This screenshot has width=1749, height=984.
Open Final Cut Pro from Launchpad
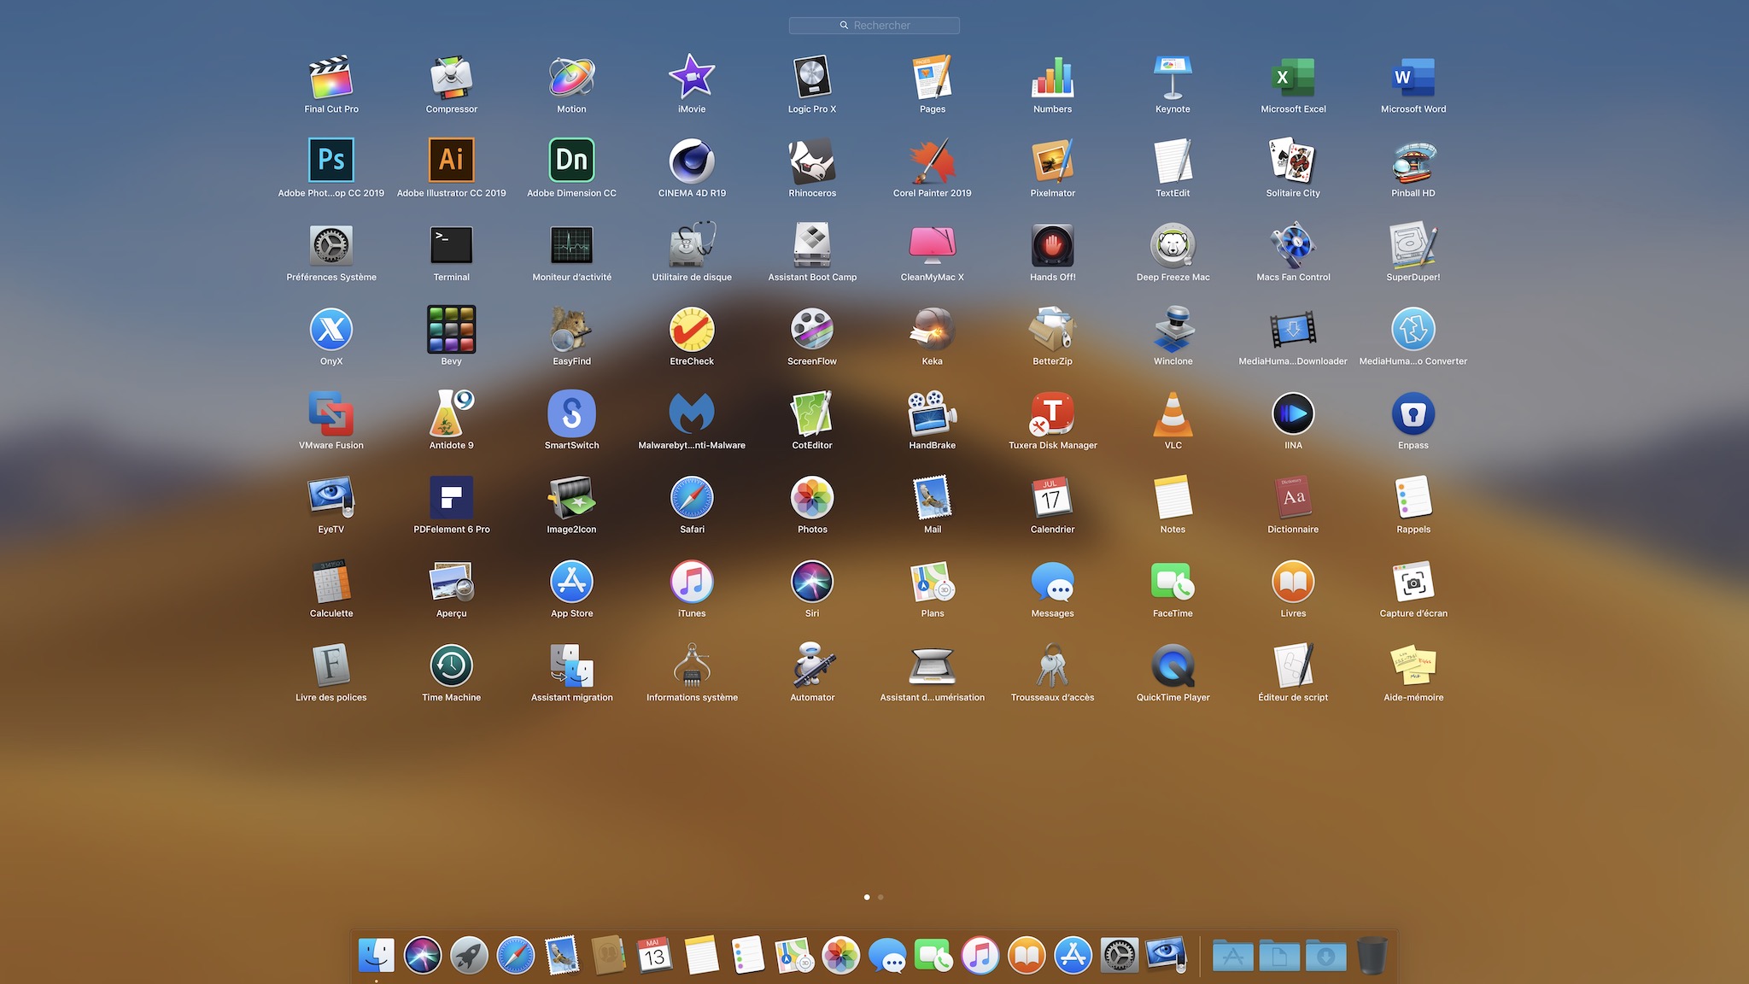pyautogui.click(x=331, y=78)
